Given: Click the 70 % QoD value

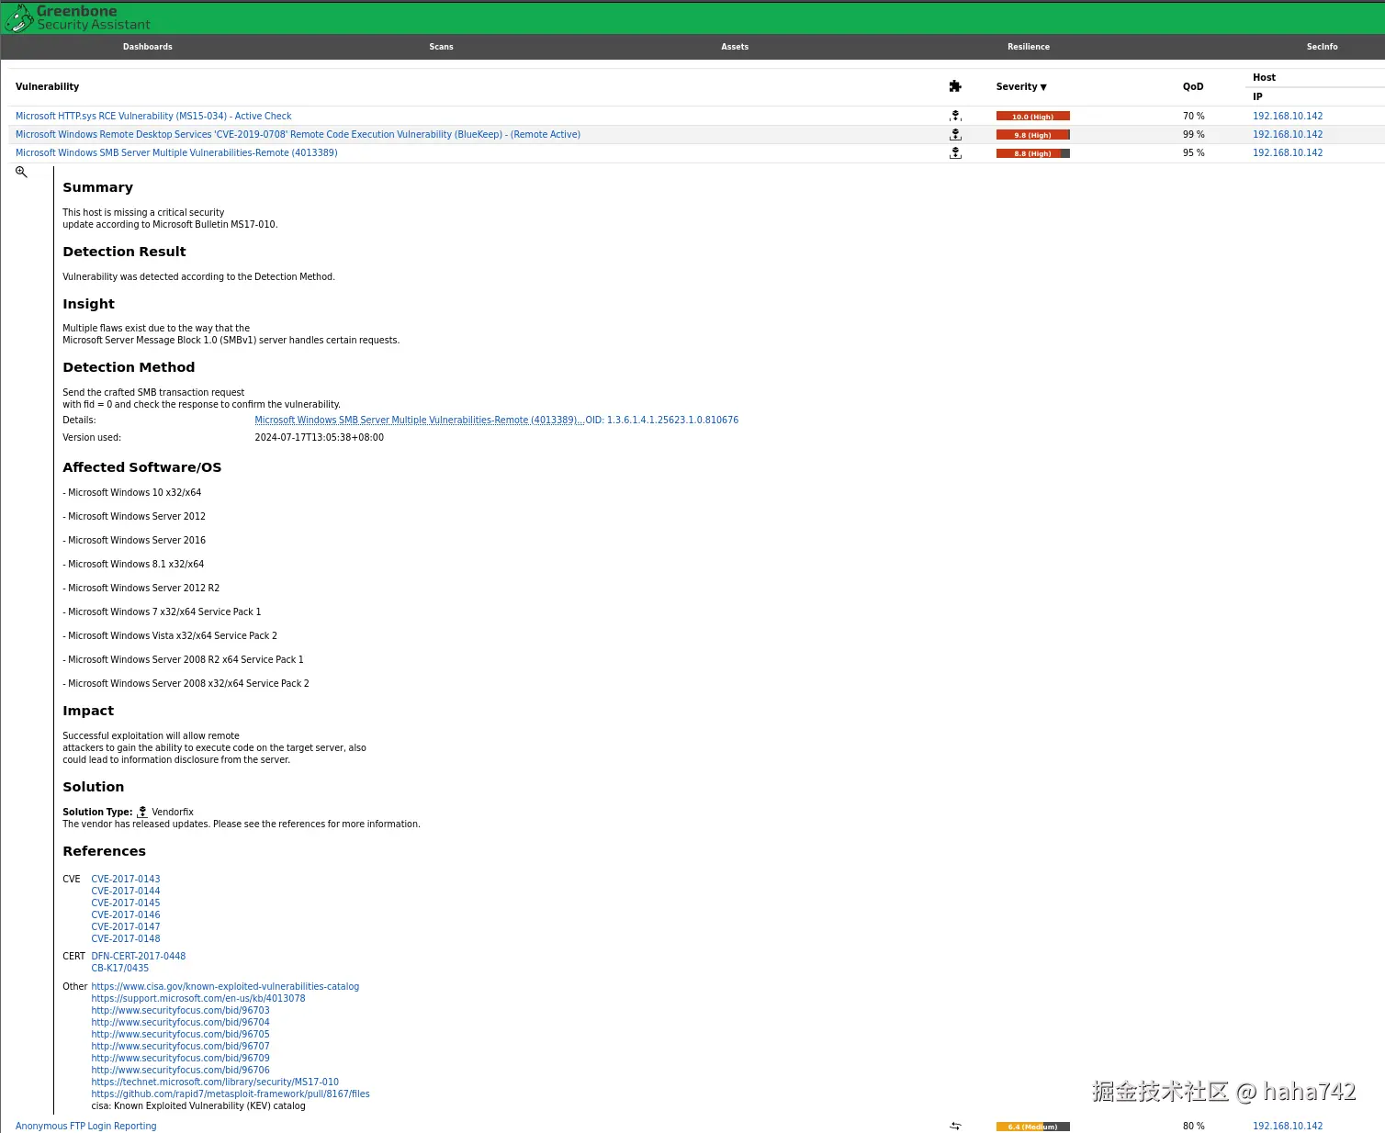Looking at the screenshot, I should pos(1193,116).
